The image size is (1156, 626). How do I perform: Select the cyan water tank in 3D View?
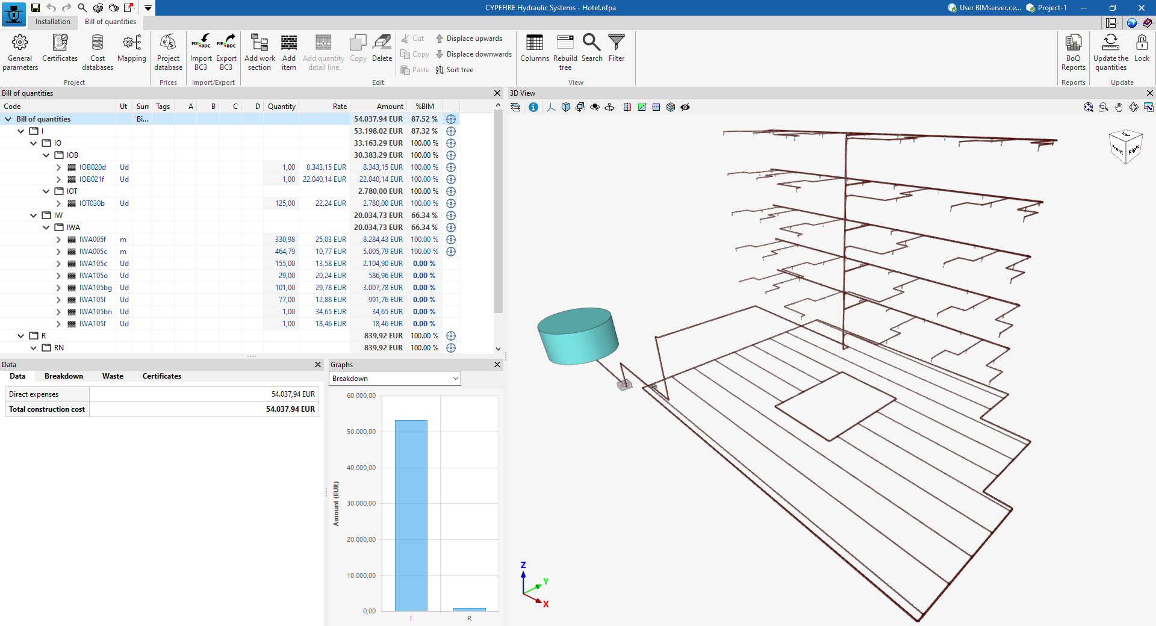point(578,336)
